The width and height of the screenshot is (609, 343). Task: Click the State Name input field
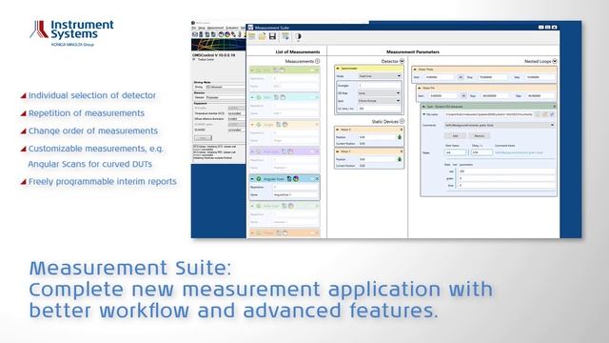[x=455, y=152]
